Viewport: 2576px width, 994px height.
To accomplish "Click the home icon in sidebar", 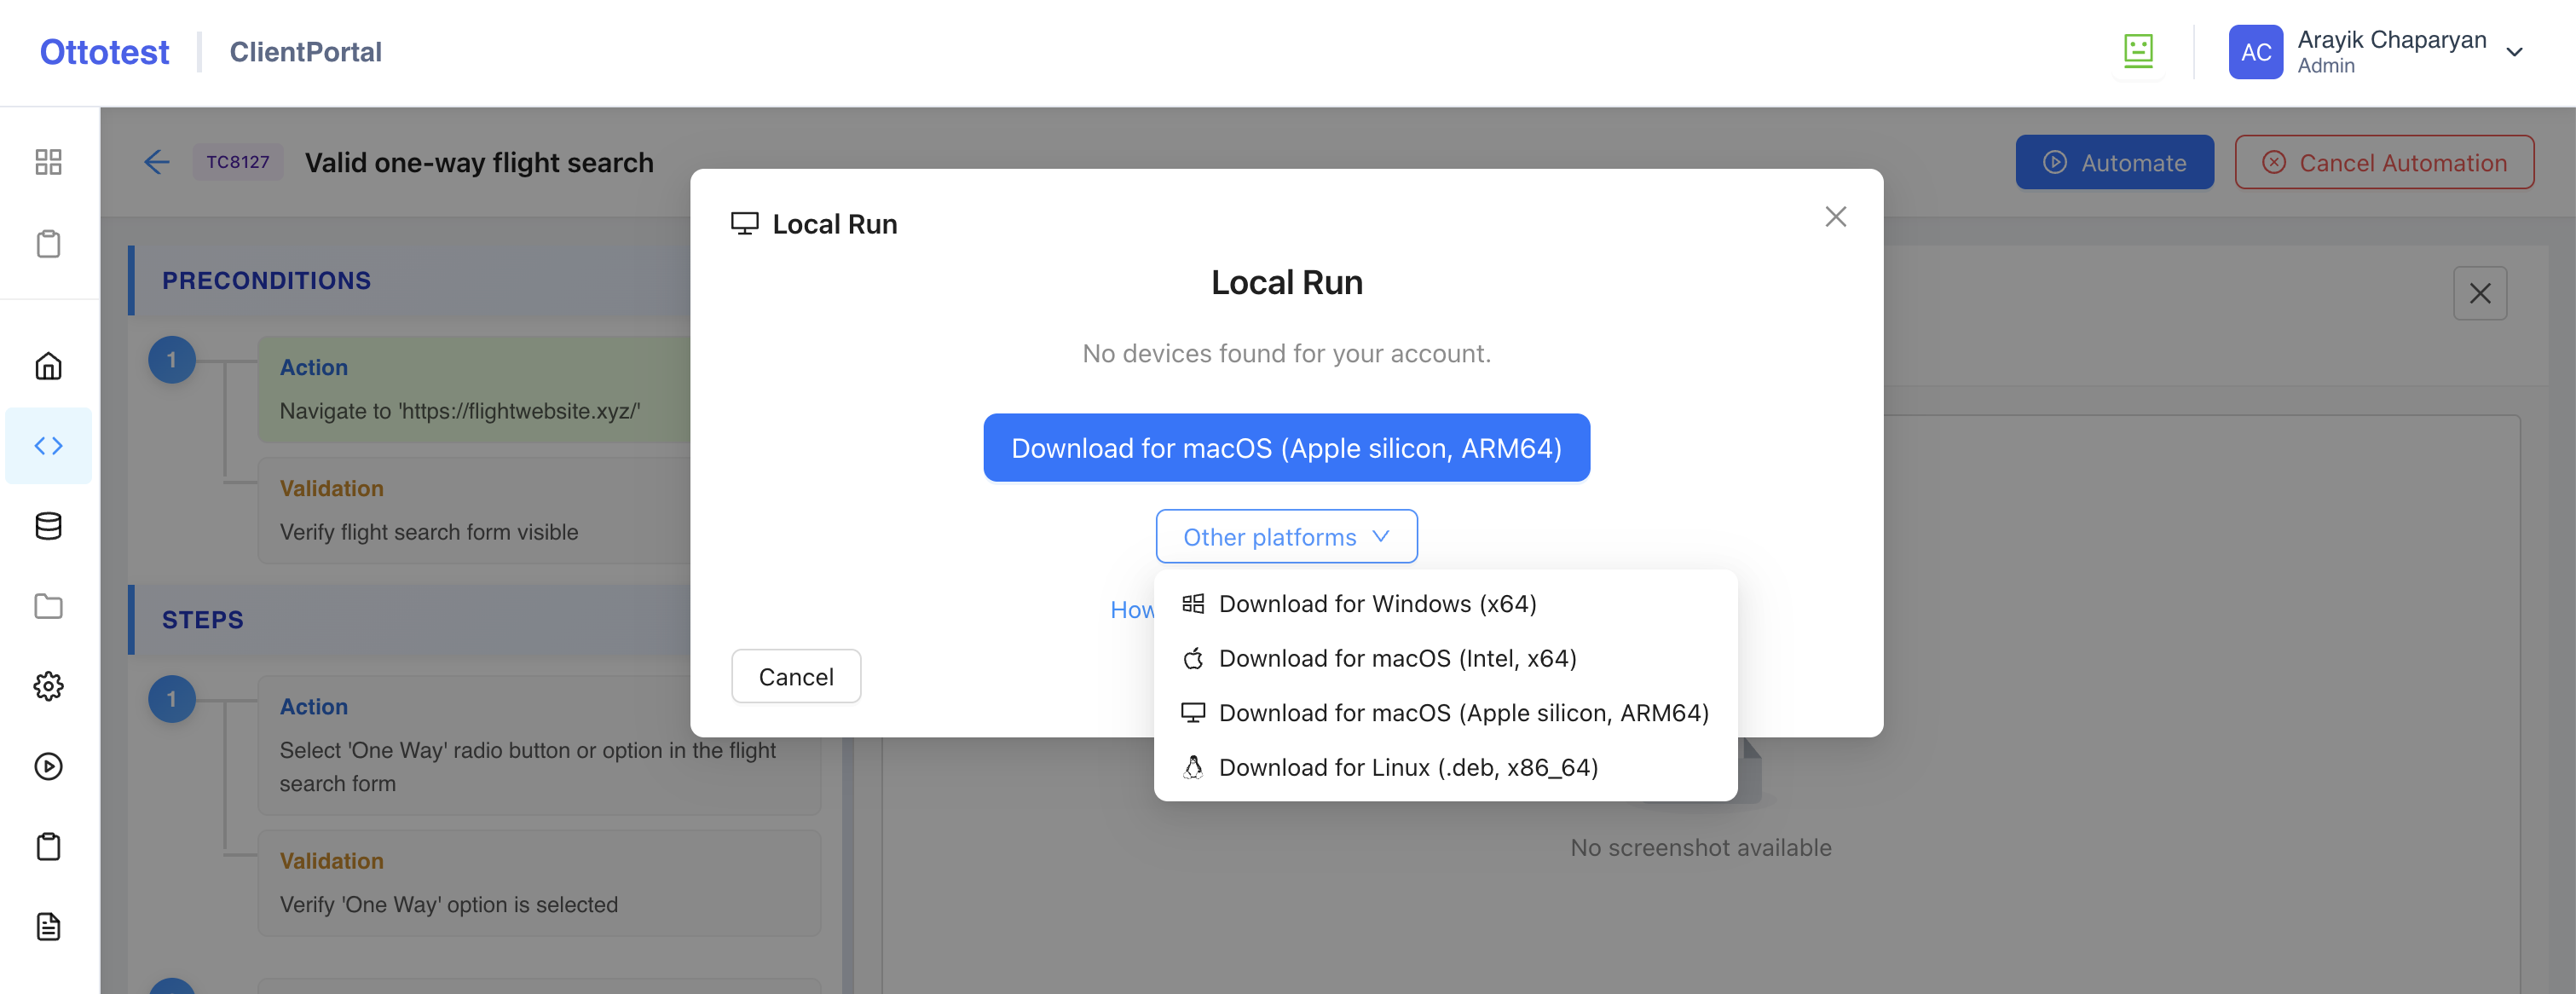I will pos(48,366).
